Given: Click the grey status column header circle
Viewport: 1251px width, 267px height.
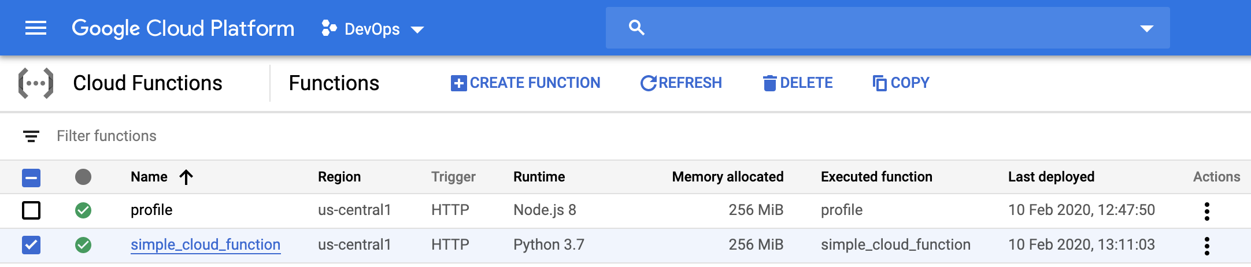Looking at the screenshot, I should click(83, 177).
